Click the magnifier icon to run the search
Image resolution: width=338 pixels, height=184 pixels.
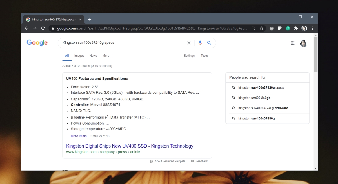pos(209,42)
